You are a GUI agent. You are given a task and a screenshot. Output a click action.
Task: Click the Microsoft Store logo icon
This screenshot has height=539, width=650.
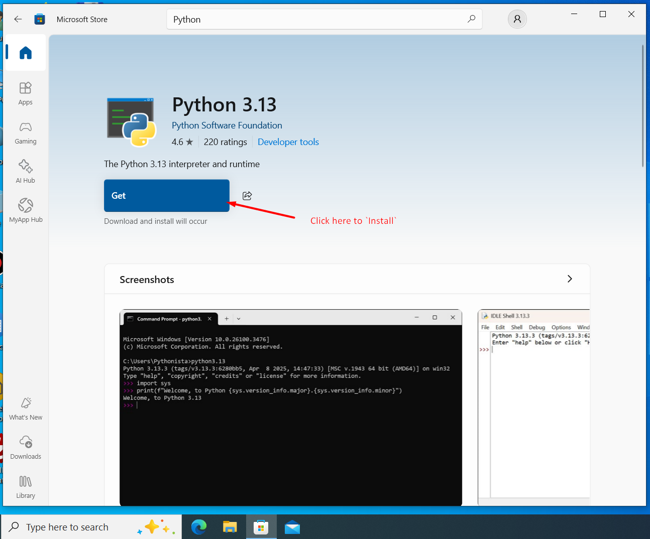point(40,19)
